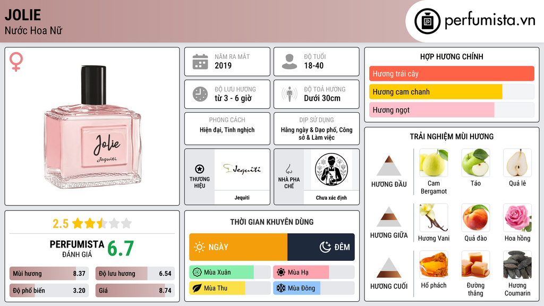Click the perfumista.vn perfume bottle logo icon

[x=427, y=21]
